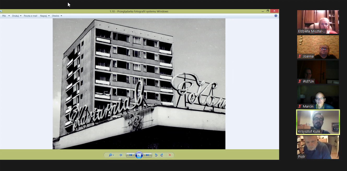Screen dimensions: 347x171
Task: Open the zoom magnifier control
Action: coord(111,155)
